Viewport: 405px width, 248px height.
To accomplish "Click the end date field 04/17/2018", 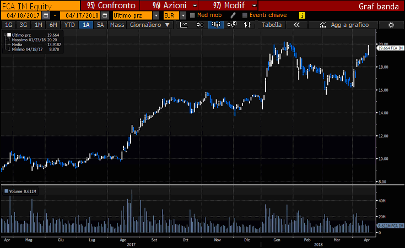I will pyautogui.click(x=80, y=15).
